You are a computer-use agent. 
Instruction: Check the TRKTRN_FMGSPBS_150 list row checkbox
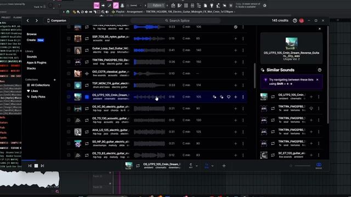69,62
